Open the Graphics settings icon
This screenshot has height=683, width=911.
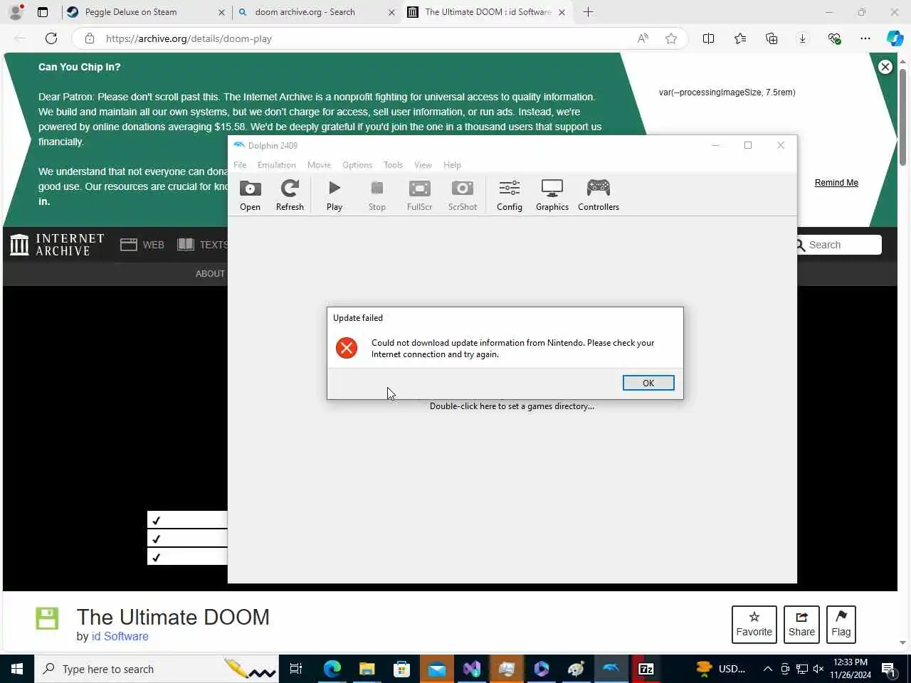coord(552,195)
